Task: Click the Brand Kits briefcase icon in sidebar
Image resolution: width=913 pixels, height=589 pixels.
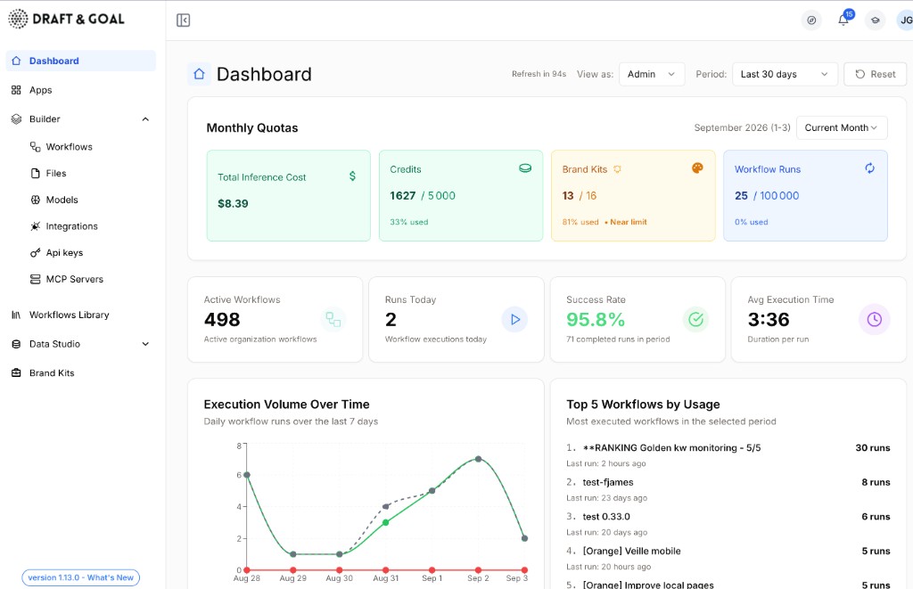Action: tap(16, 373)
